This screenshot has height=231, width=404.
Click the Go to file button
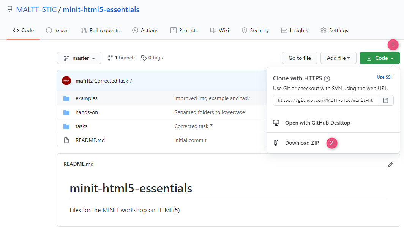[300, 58]
